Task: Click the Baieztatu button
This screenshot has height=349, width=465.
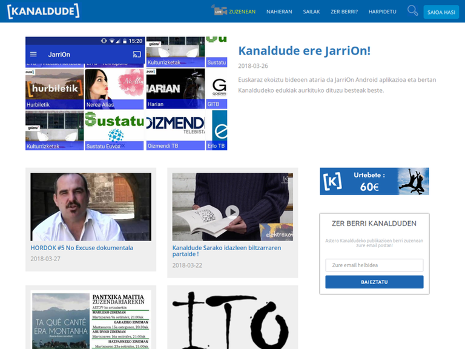Action: 374,282
